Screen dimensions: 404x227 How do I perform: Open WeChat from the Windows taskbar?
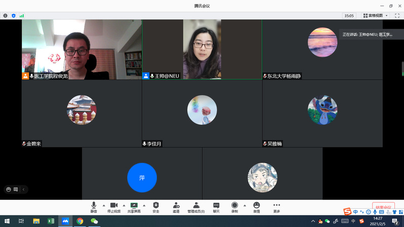(94, 221)
